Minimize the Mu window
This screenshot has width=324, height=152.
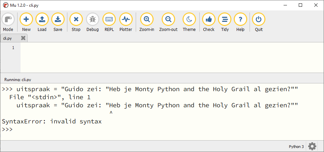285,5
